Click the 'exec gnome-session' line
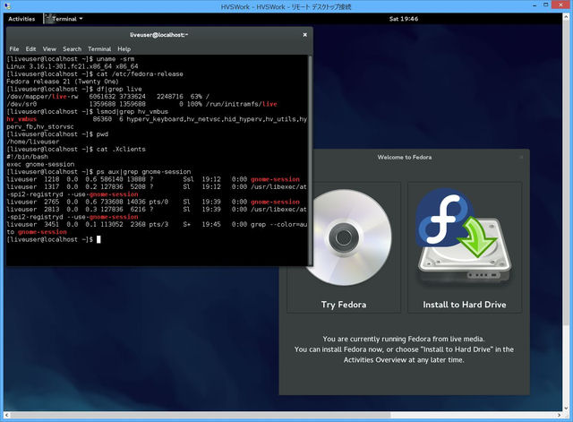 [x=40, y=164]
